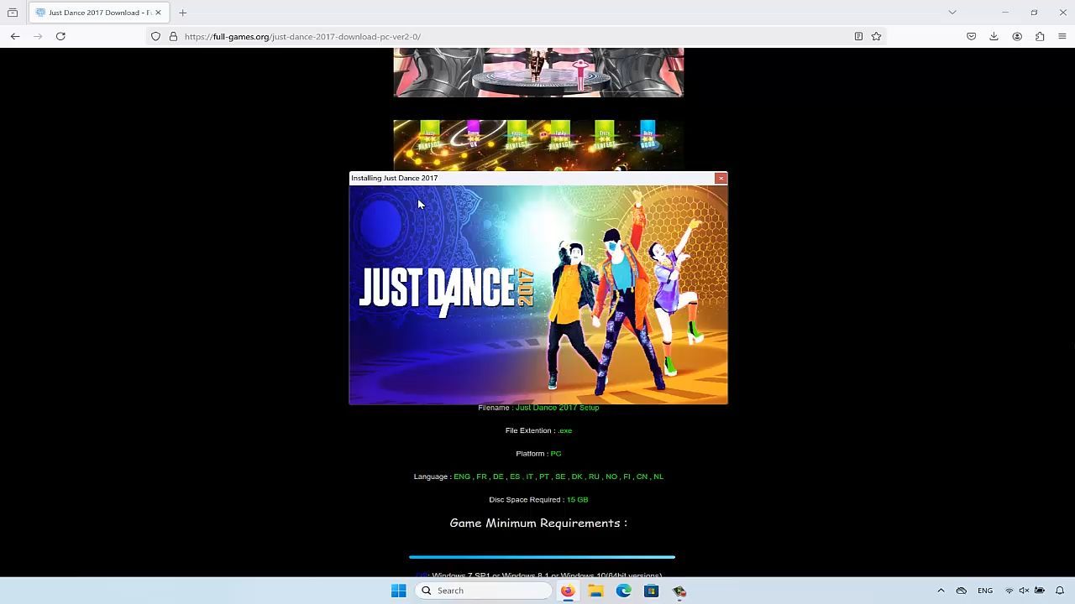Click the muted volume speaker icon
Image resolution: width=1075 pixels, height=604 pixels.
(x=1024, y=591)
